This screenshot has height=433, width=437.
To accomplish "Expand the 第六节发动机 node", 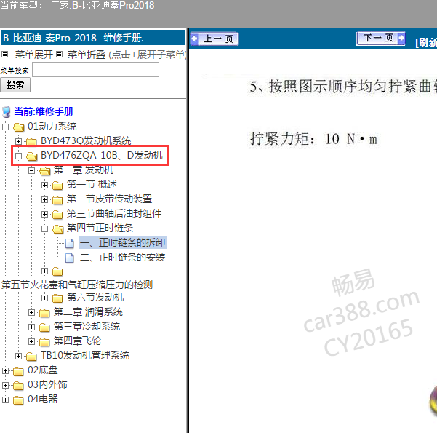I will pyautogui.click(x=44, y=298).
